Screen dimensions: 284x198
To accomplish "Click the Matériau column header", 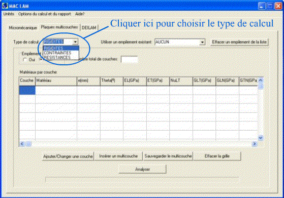I will click(x=56, y=81).
